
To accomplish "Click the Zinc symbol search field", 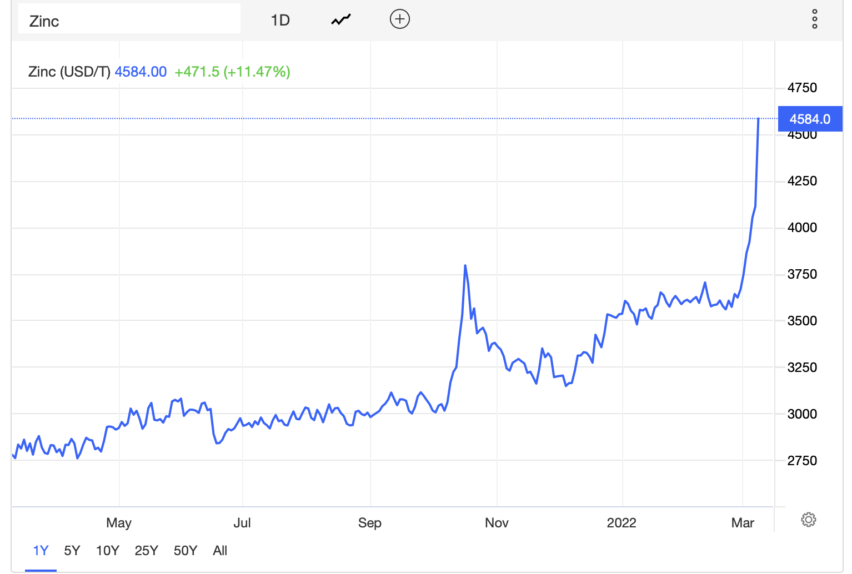I will click(x=129, y=20).
